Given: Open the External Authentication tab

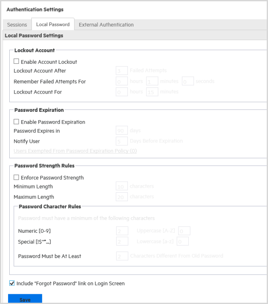Looking at the screenshot, I should coord(106,25).
